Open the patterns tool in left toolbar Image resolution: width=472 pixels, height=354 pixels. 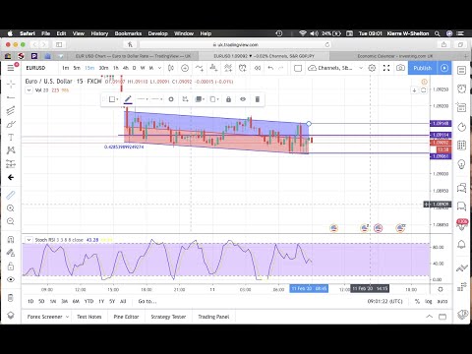(x=11, y=150)
